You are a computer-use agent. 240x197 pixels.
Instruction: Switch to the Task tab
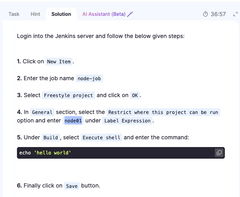(14, 14)
